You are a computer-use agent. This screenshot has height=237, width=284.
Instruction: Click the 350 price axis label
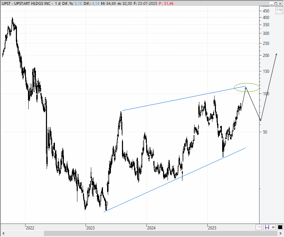click(266, 25)
